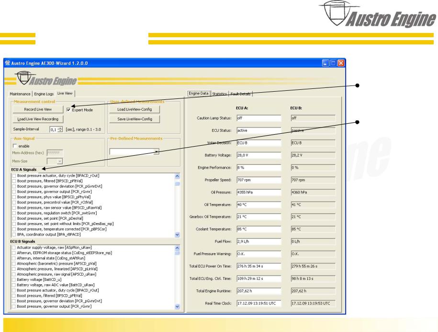Click the Austro Engine logo in the app header
The width and height of the screenshot is (438, 332).
46,79
